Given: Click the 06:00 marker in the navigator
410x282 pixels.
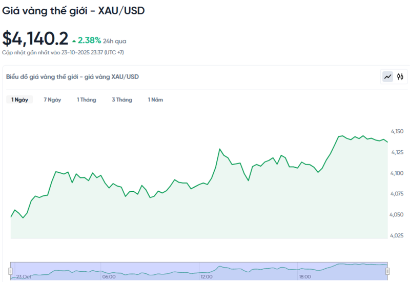Looking at the screenshot, I should pos(109,277).
